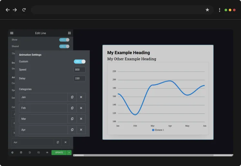Duplicate the Jan category
241x166 pixels.
point(72,97)
